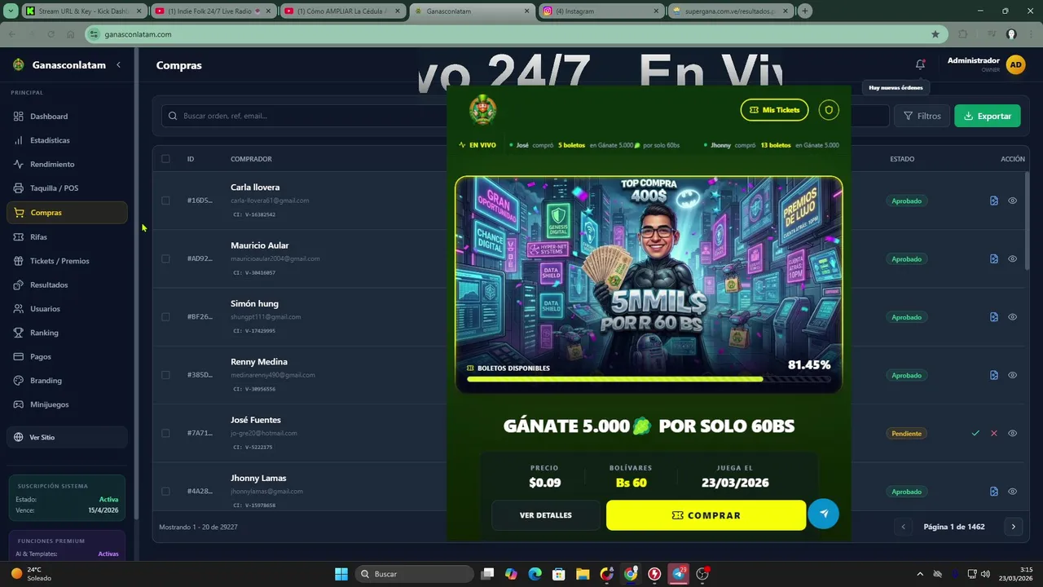
Task: Click the AD administrator avatar
Action: click(x=1015, y=64)
